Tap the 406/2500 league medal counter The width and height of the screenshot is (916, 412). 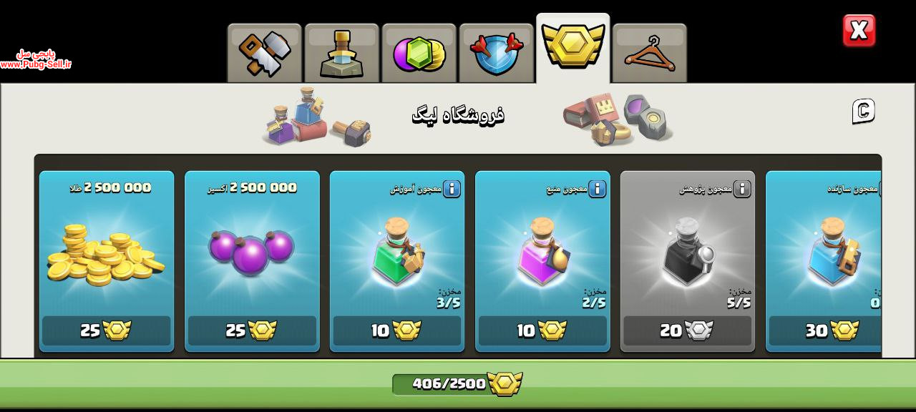(x=457, y=384)
